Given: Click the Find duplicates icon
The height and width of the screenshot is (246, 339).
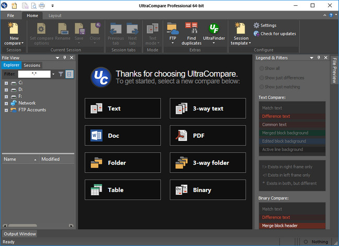Looking at the screenshot, I should click(192, 29).
